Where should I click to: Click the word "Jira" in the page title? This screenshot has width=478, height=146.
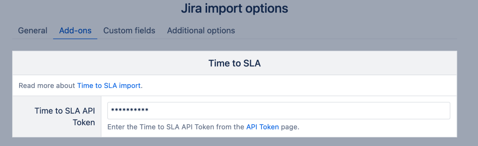192,8
